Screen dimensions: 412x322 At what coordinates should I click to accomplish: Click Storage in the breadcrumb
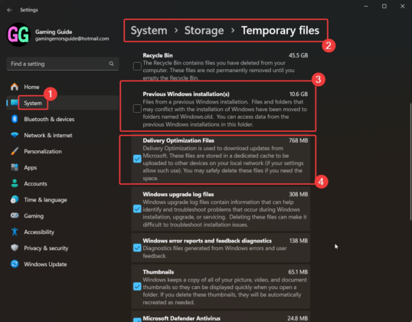204,31
